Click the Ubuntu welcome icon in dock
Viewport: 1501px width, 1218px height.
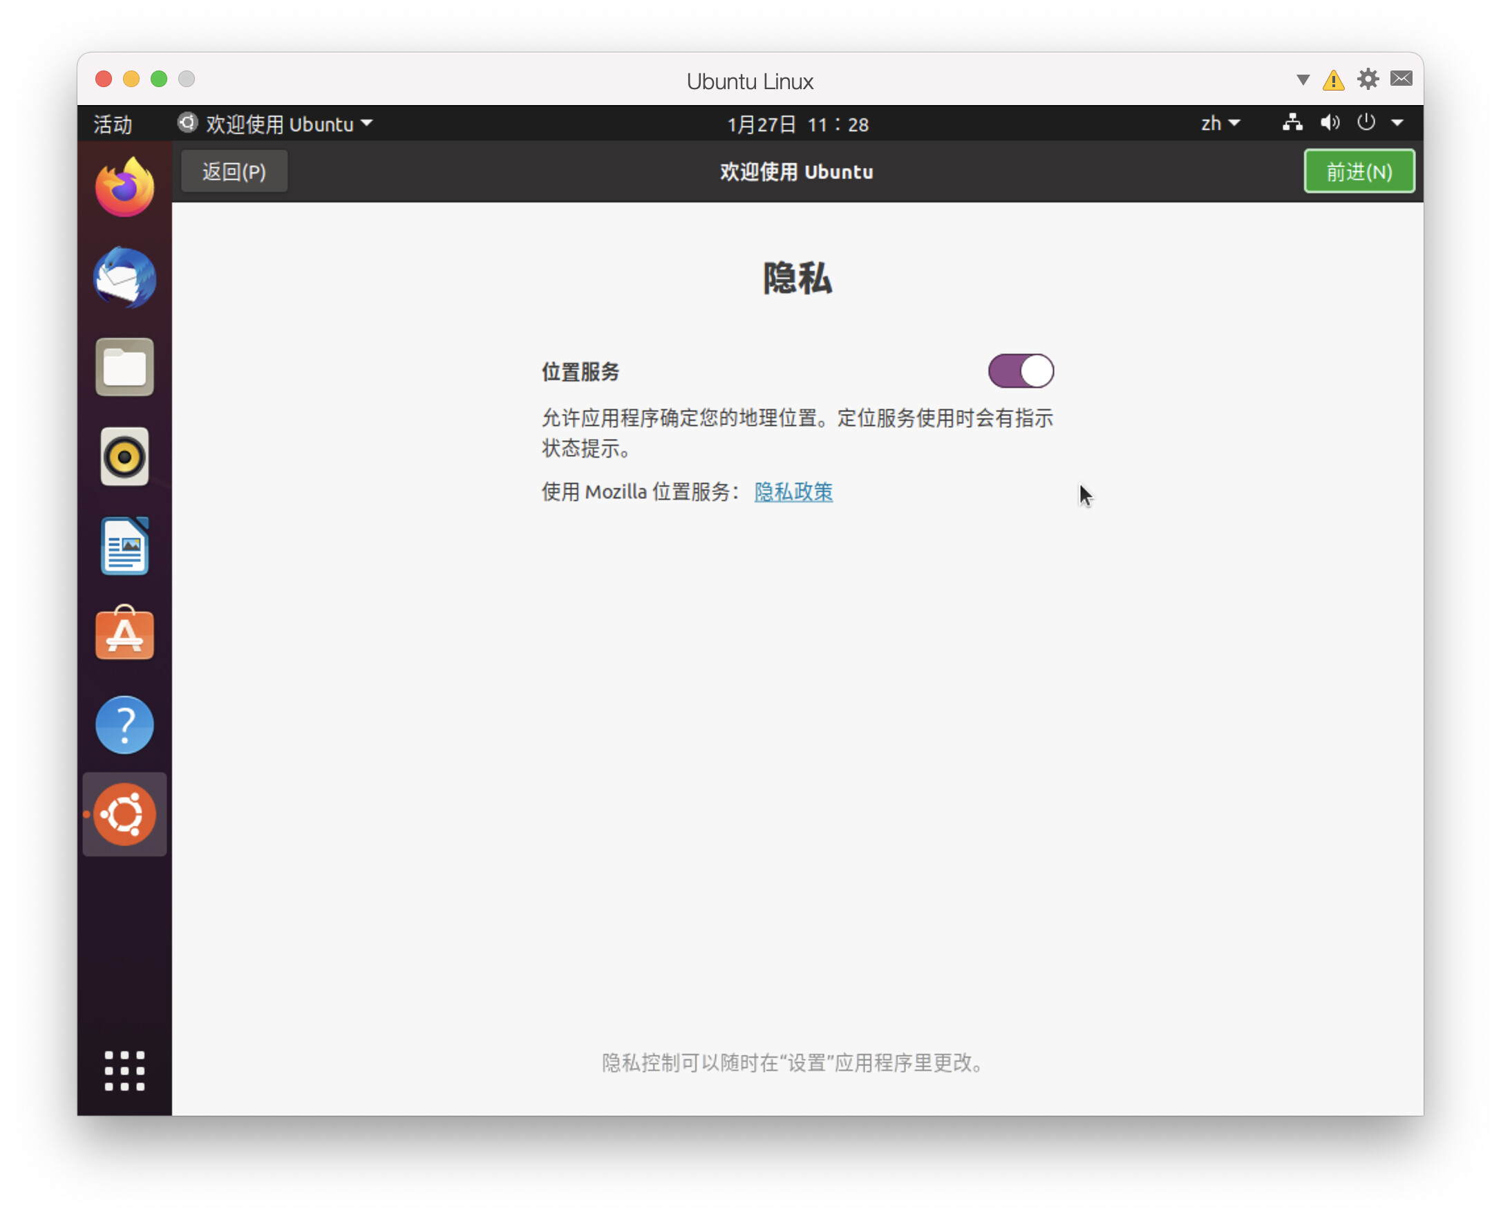pyautogui.click(x=124, y=814)
